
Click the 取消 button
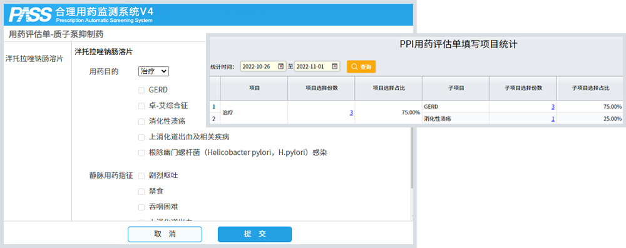165,234
